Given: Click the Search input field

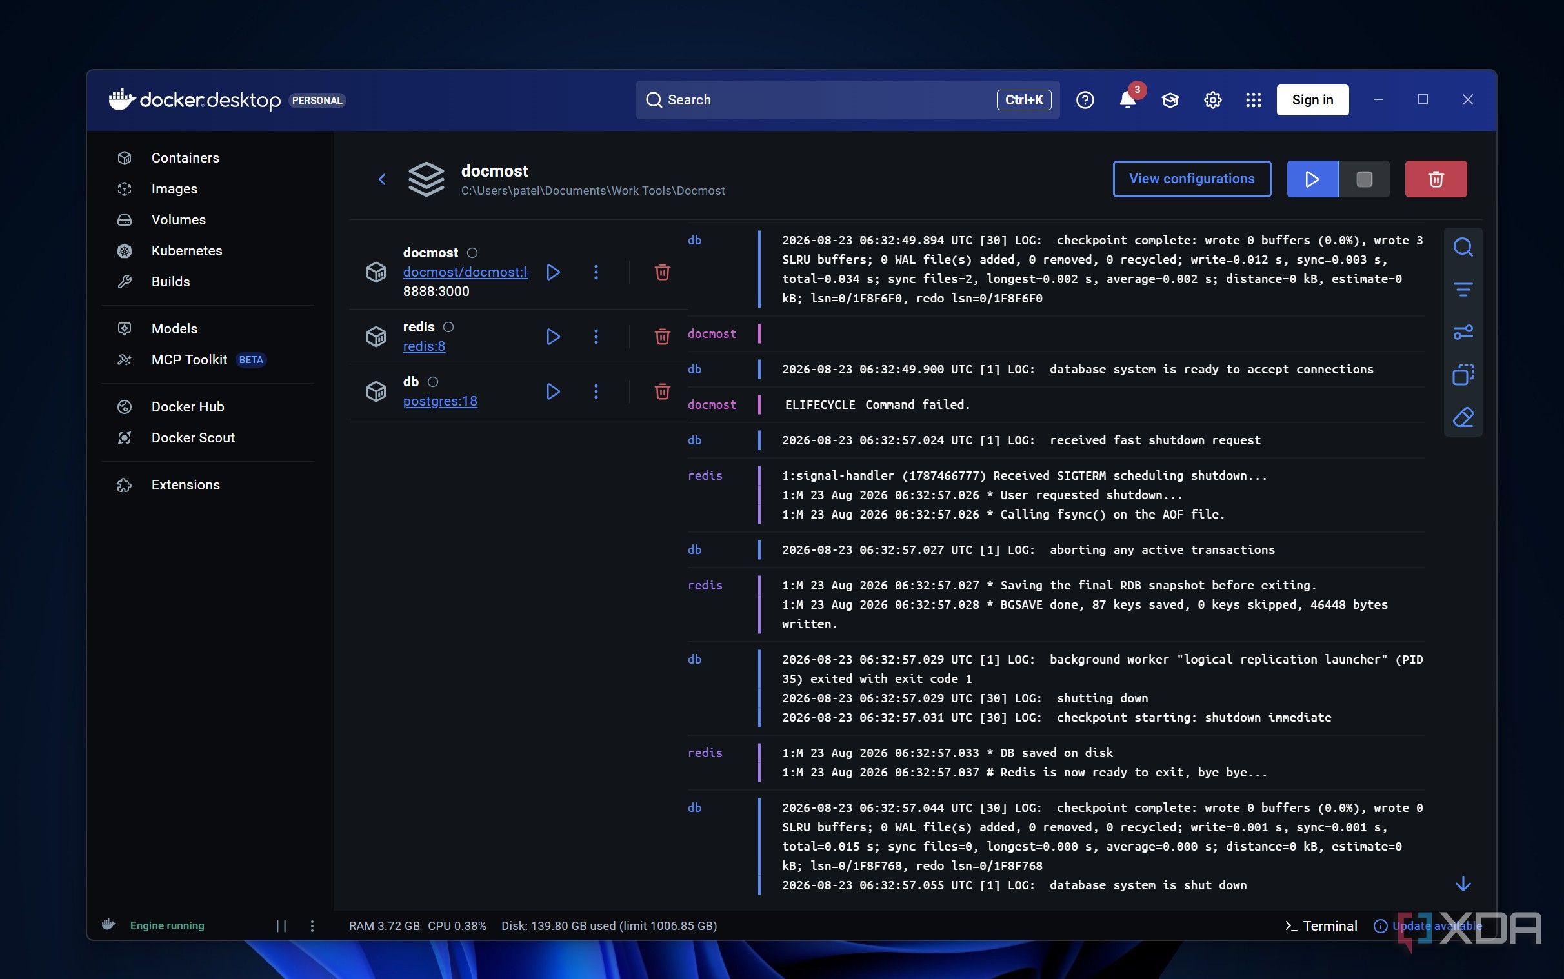Looking at the screenshot, I should (847, 101).
